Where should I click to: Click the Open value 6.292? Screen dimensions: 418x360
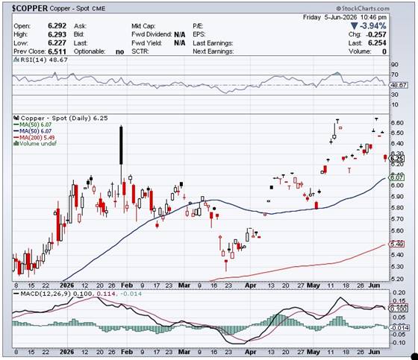coord(57,26)
